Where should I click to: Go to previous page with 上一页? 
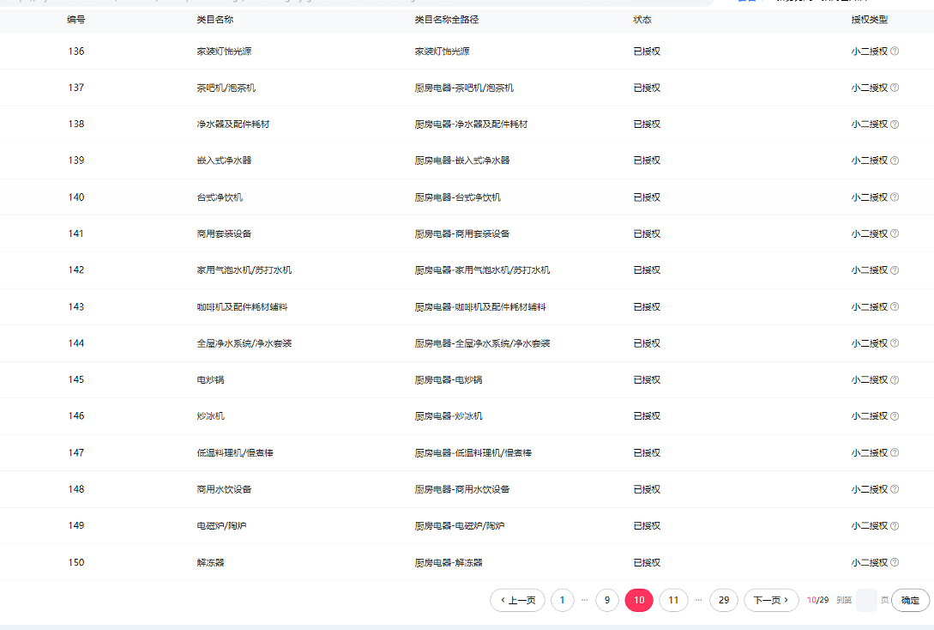pyautogui.click(x=517, y=601)
